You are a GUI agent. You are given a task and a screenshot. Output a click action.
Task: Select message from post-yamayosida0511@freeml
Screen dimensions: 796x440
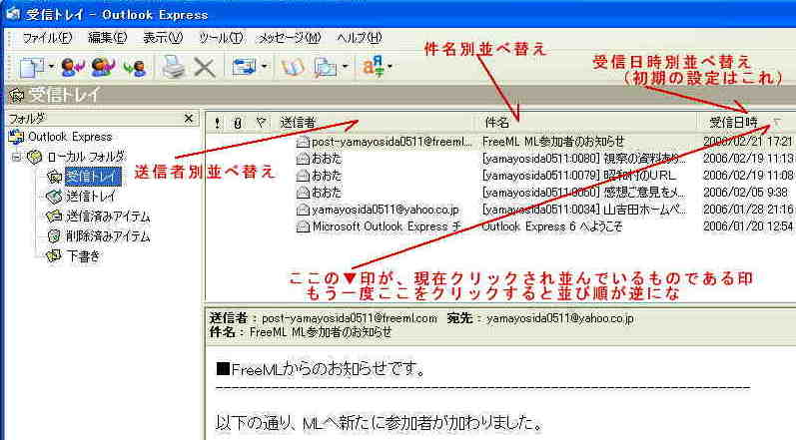(x=392, y=142)
